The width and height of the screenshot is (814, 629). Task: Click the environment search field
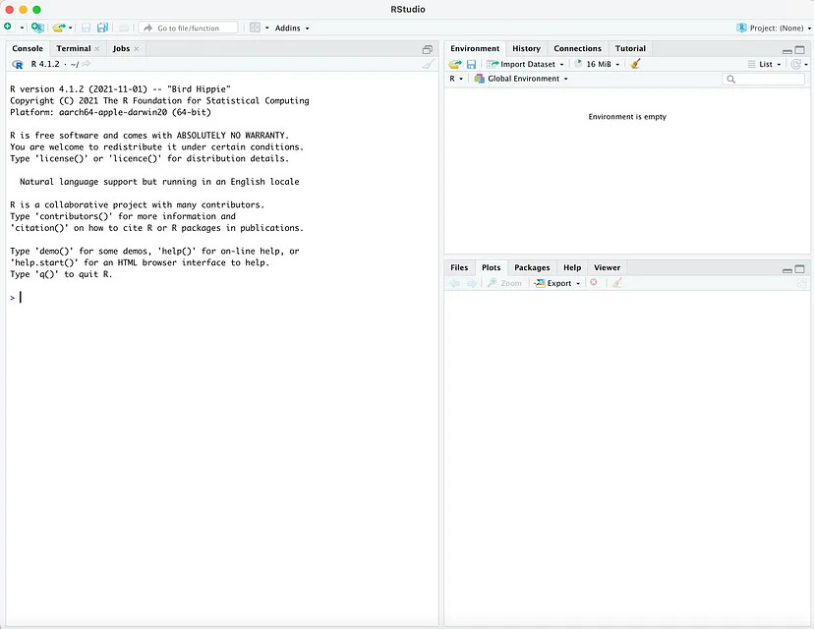point(763,79)
